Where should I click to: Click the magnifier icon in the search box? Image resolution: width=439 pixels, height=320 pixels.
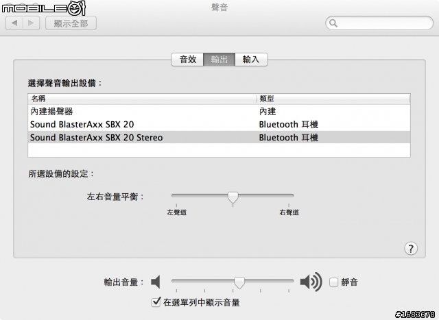coord(333,23)
